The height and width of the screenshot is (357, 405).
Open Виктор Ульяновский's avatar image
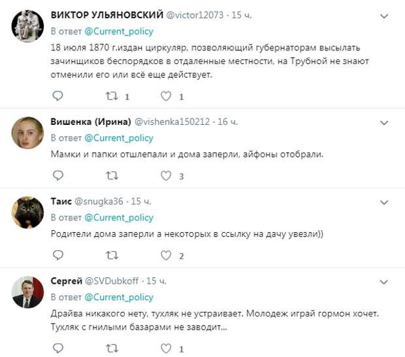pyautogui.click(x=27, y=26)
